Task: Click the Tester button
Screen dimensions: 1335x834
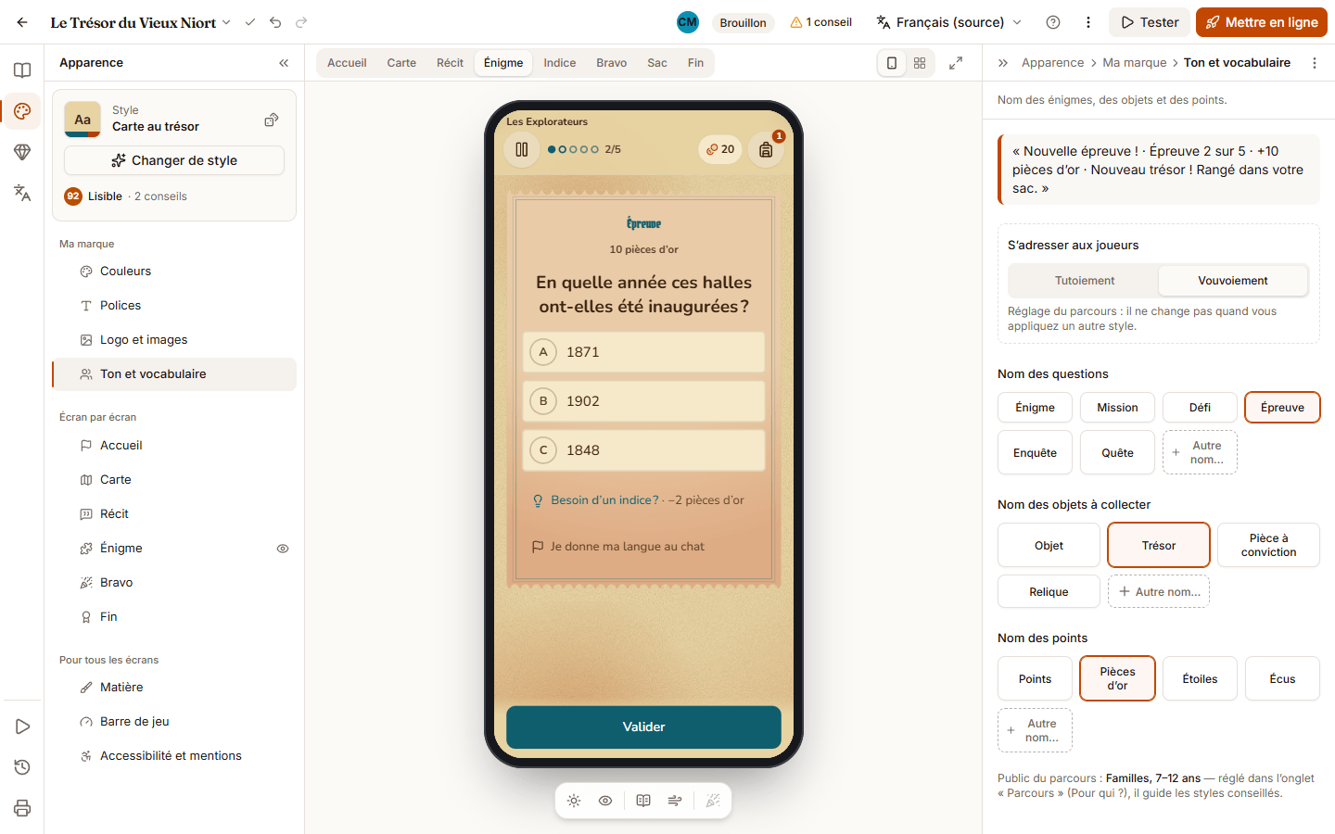Action: [1150, 22]
